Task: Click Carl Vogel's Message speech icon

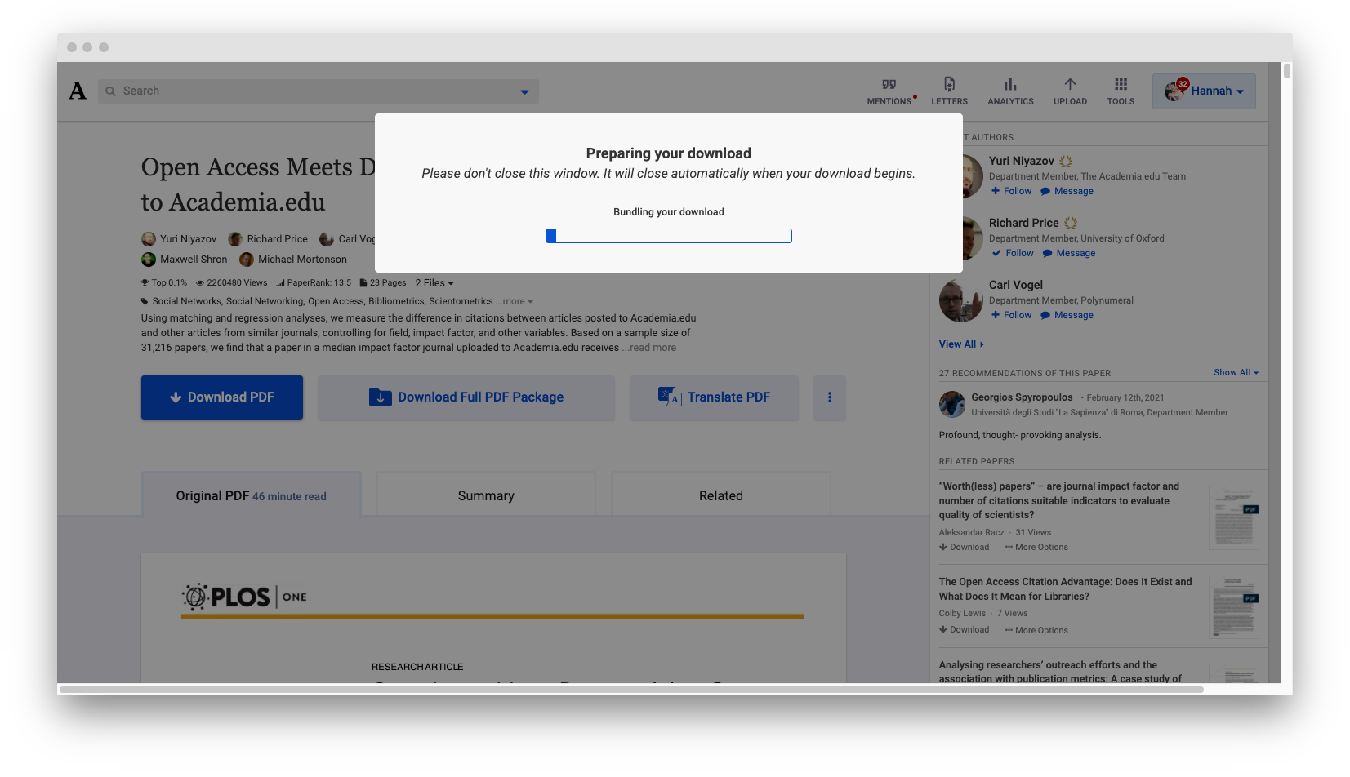Action: (1045, 316)
